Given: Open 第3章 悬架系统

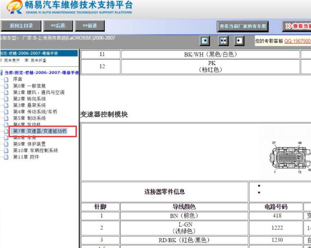Looking at the screenshot, I should tap(29, 105).
